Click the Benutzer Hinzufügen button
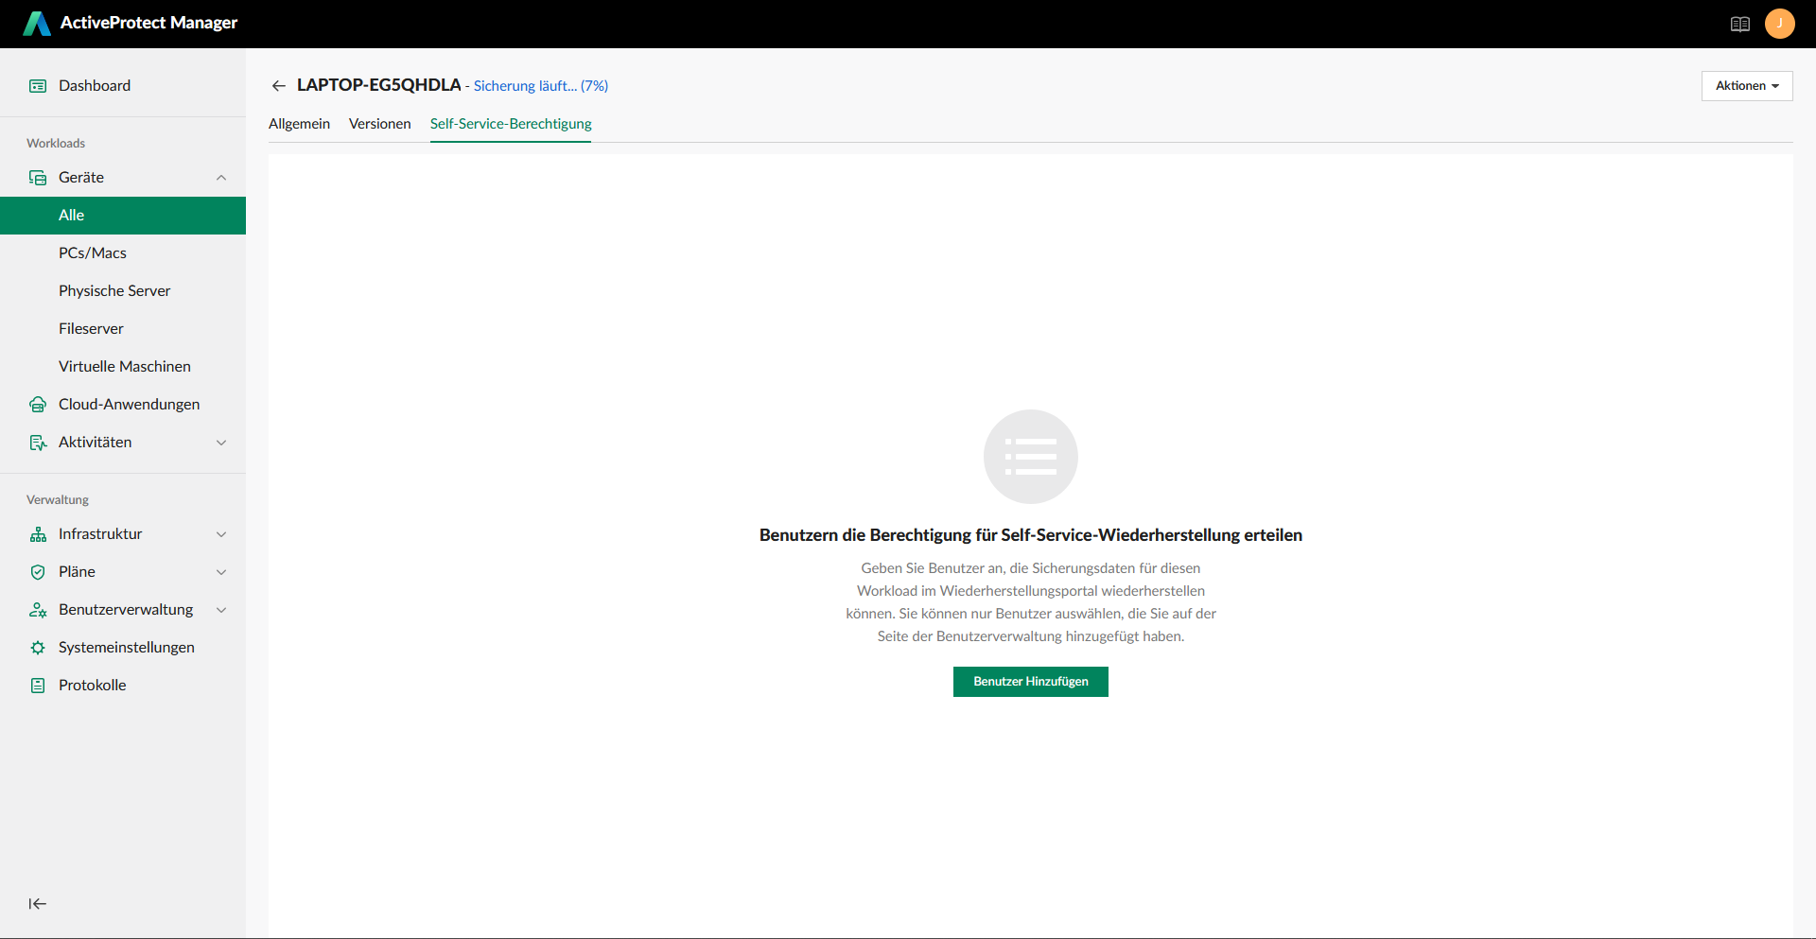The image size is (1816, 939). (1030, 682)
